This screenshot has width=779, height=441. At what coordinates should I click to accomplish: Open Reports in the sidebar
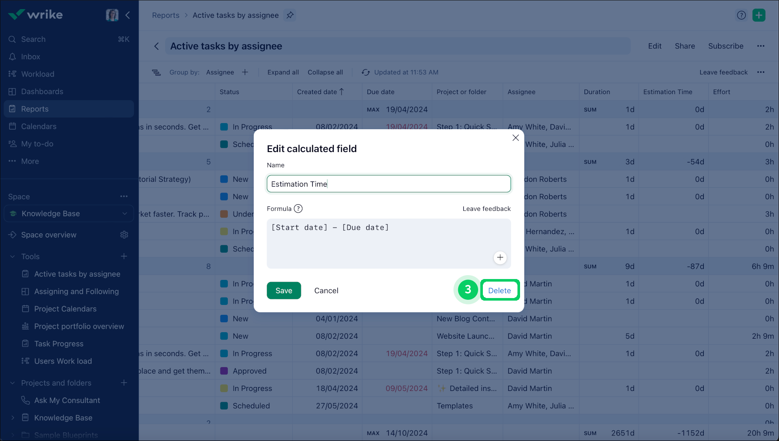[35, 109]
